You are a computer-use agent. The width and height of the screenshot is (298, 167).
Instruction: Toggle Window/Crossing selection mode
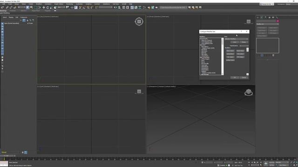39,7
